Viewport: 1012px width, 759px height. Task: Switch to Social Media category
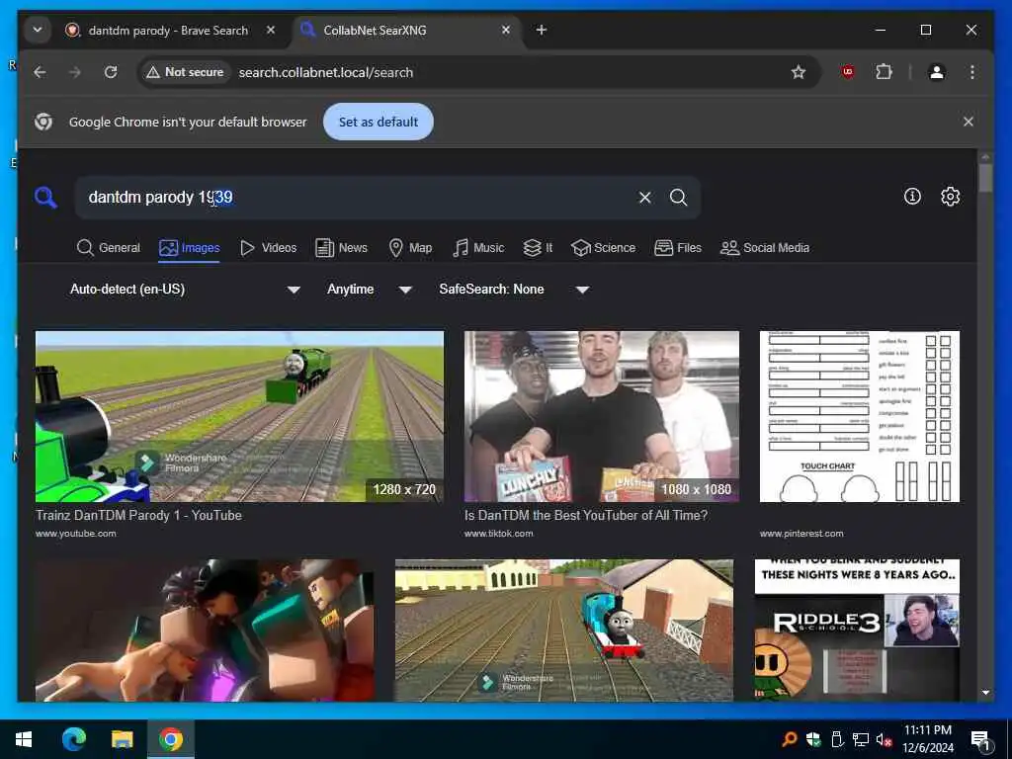(765, 248)
